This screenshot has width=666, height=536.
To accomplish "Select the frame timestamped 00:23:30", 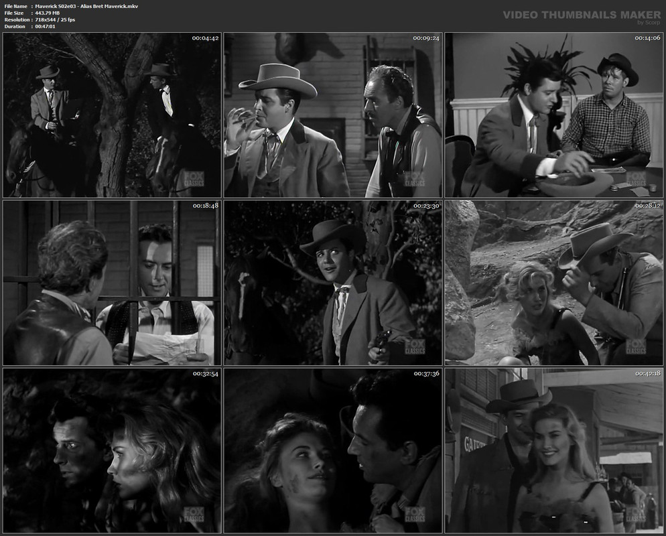I will [333, 283].
